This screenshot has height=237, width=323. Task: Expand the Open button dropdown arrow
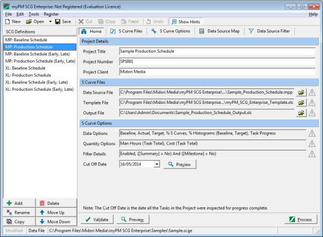click(x=50, y=21)
